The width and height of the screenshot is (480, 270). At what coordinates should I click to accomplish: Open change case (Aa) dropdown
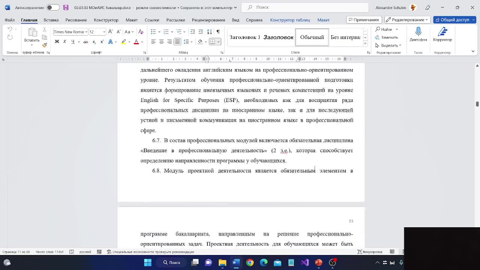point(129,32)
